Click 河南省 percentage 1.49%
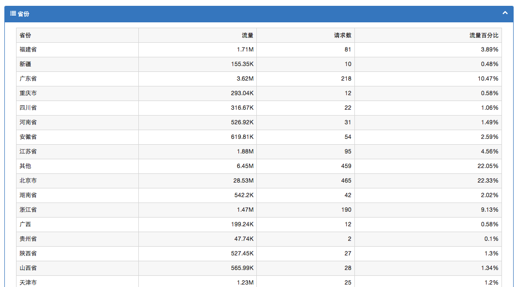 (489, 122)
